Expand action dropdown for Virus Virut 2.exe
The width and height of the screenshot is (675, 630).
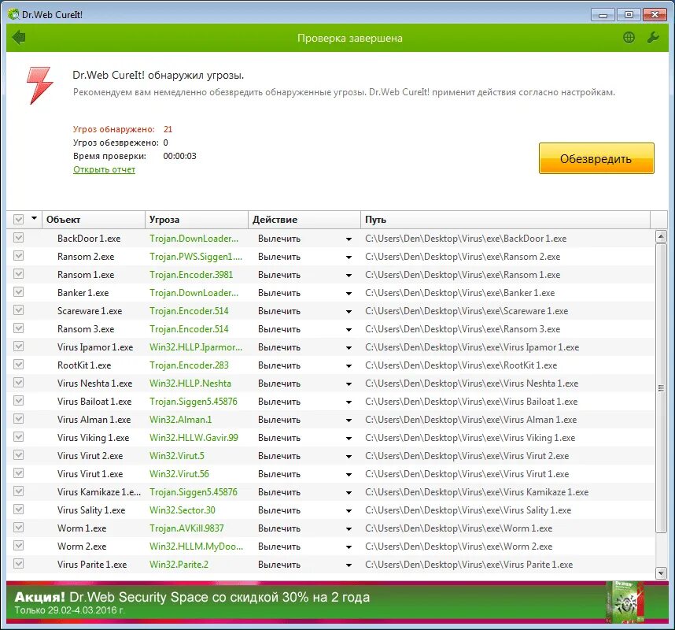point(349,456)
